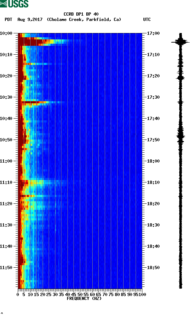Click the '17:30' UTC time label

click(153, 97)
